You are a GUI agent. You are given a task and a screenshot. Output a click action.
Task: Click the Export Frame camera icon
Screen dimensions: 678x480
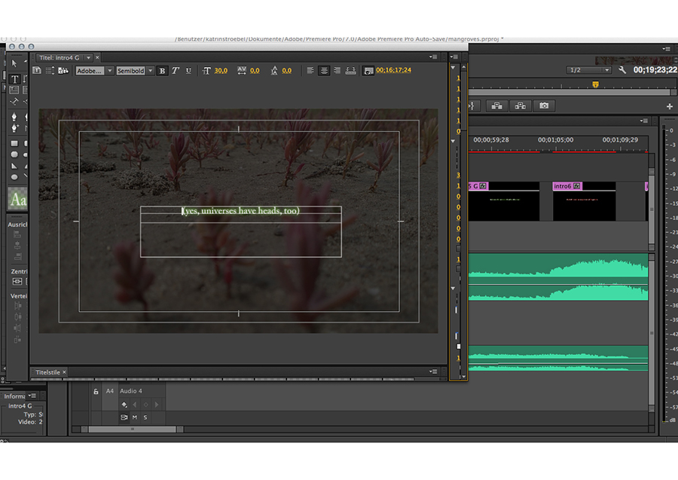point(544,106)
